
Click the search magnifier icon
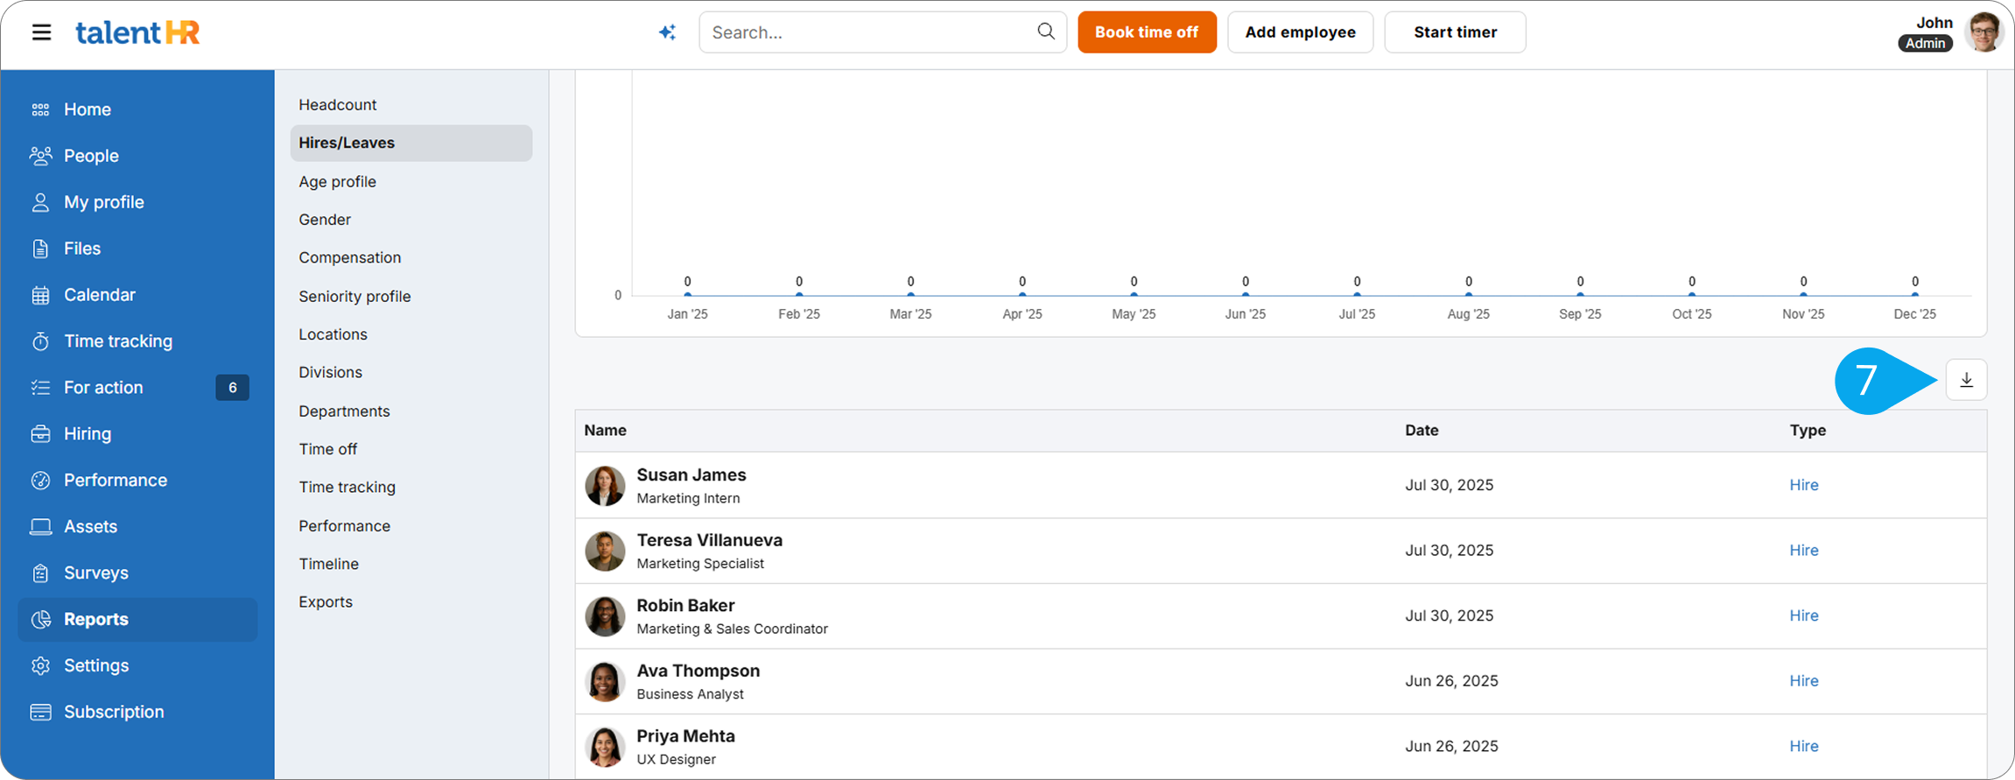coord(1045,32)
